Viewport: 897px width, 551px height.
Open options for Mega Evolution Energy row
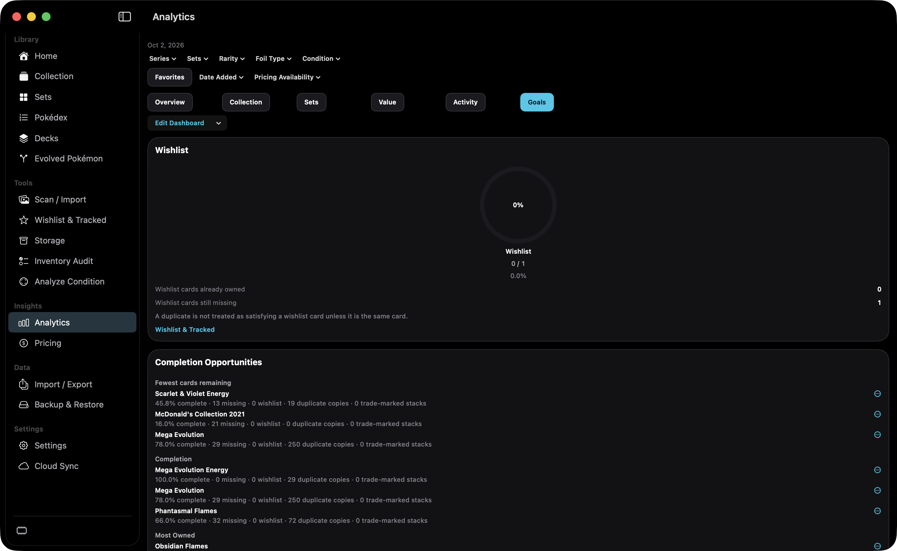click(877, 470)
